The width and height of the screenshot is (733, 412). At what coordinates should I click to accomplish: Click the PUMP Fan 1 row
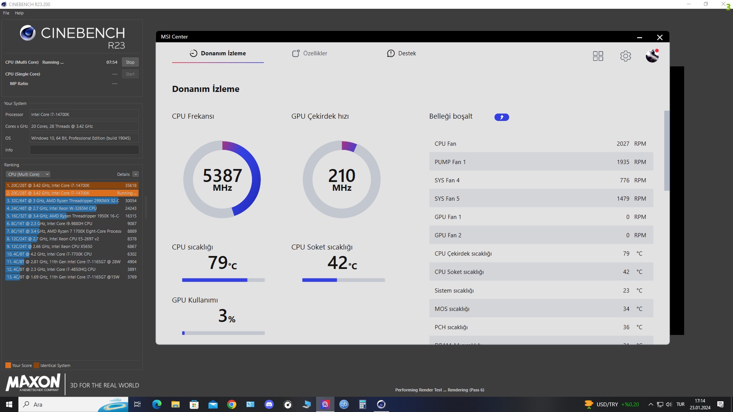tap(541, 162)
